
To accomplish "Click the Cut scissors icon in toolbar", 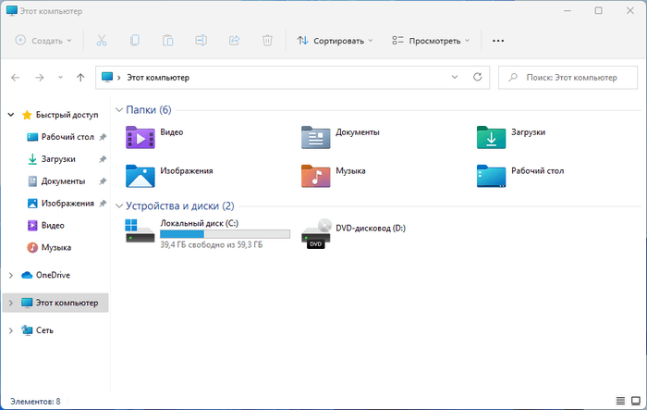I will pos(102,41).
